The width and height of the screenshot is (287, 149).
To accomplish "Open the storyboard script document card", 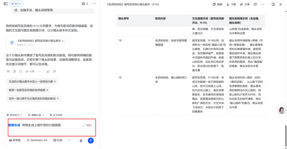I will point(38,43).
